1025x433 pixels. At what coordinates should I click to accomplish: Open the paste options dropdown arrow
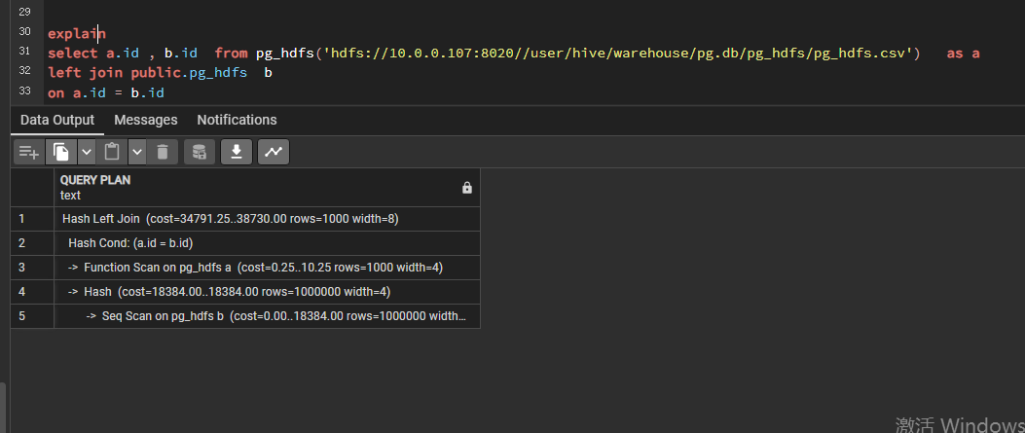click(x=136, y=152)
